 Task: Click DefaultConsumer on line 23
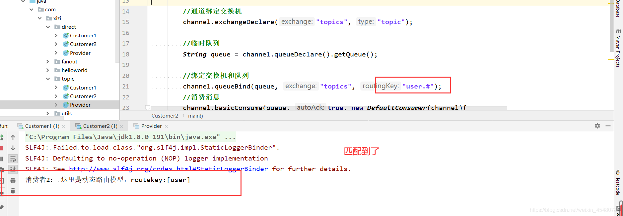(x=397, y=108)
